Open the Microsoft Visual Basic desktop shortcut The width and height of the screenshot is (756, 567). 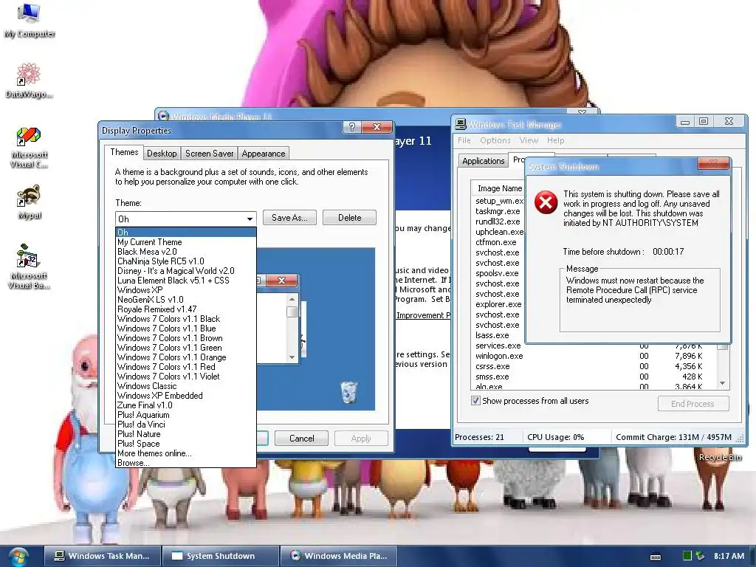[29, 267]
